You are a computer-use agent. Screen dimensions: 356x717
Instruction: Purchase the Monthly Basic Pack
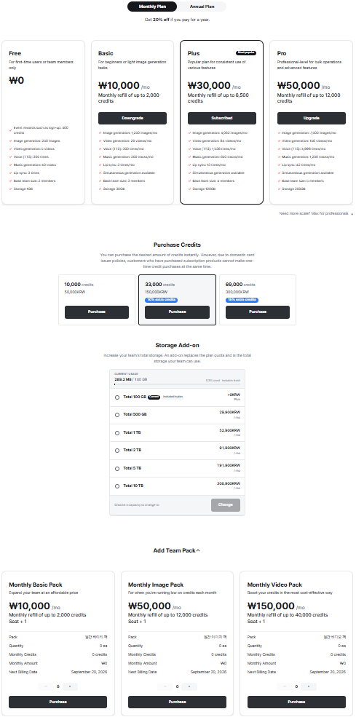pos(58,702)
